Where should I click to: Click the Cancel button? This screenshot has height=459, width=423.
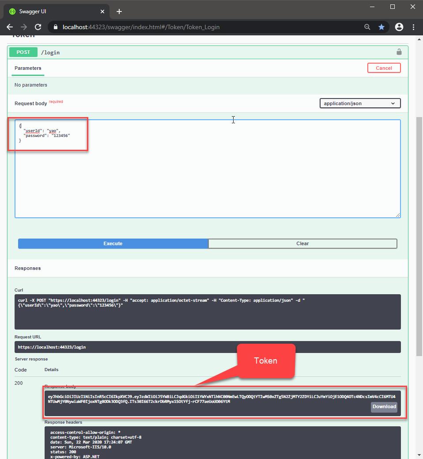point(384,68)
